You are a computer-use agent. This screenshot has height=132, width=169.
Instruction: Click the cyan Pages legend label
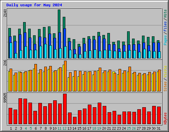point(165,40)
